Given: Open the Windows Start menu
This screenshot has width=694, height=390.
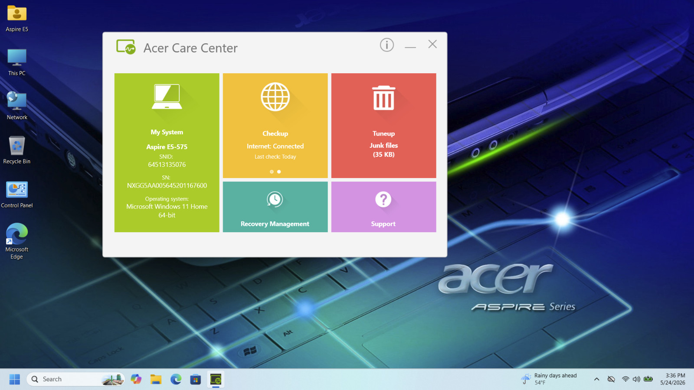Looking at the screenshot, I should pyautogui.click(x=14, y=379).
